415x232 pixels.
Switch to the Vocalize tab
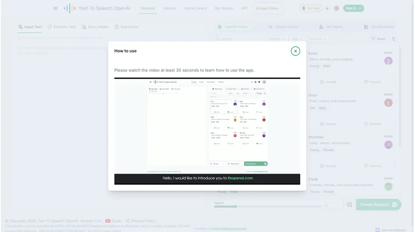pyautogui.click(x=148, y=8)
